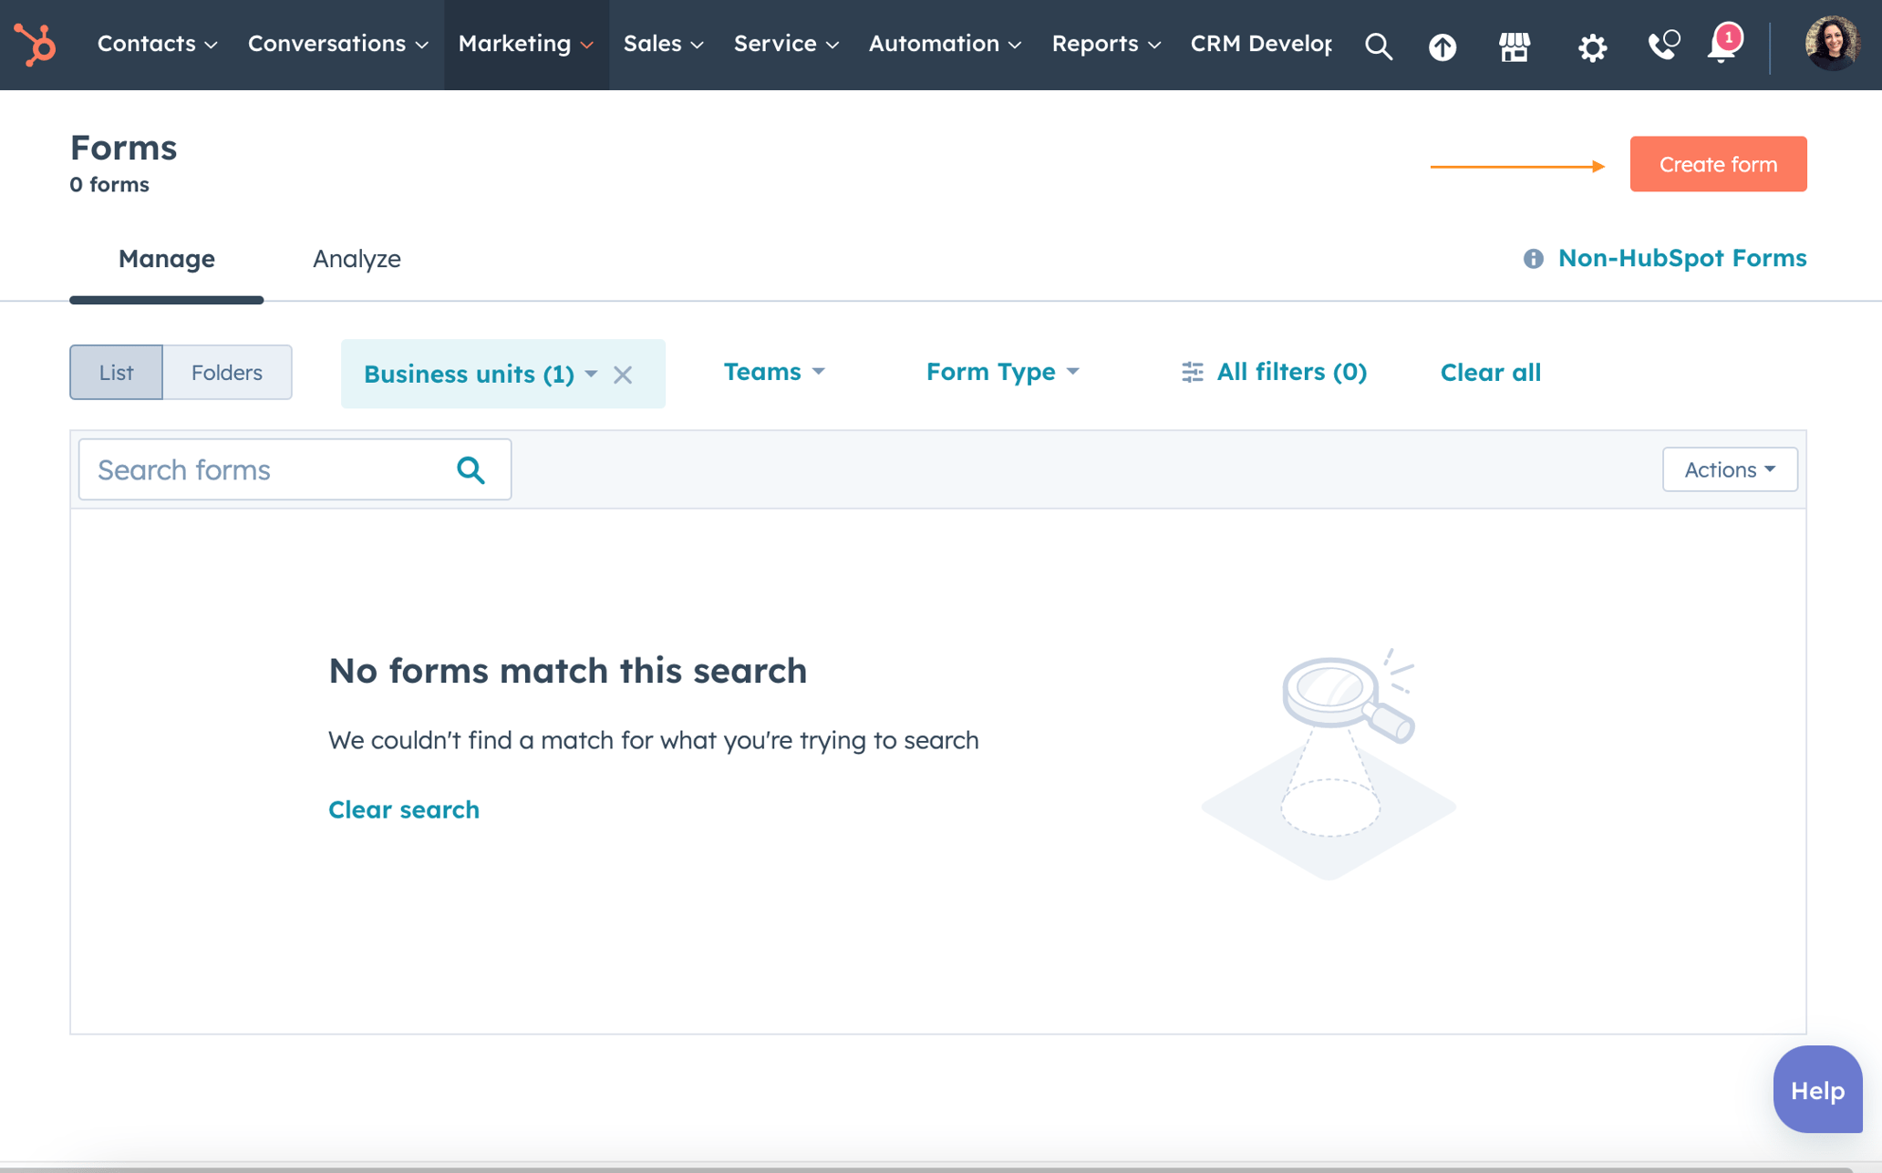Open the calling icon
This screenshot has height=1173, width=1882.
pos(1661,46)
